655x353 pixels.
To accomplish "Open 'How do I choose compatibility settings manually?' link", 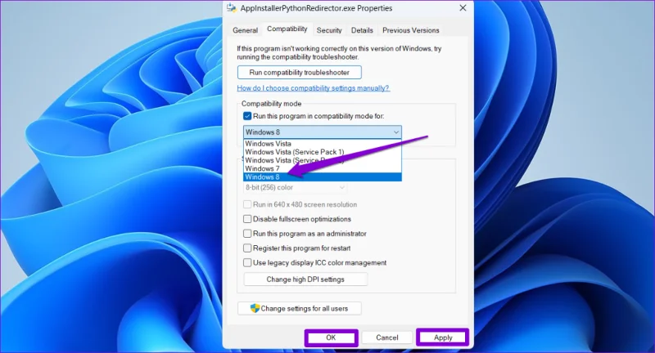I will [314, 88].
